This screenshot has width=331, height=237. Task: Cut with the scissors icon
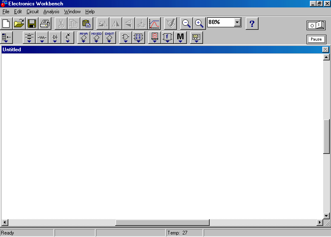tap(61, 24)
